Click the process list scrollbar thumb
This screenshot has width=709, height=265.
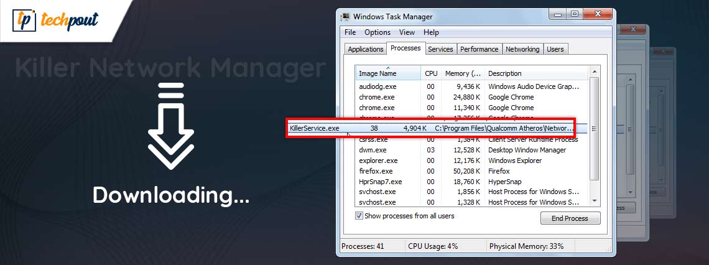tap(594, 129)
